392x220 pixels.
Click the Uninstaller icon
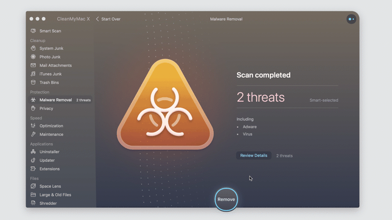click(33, 152)
